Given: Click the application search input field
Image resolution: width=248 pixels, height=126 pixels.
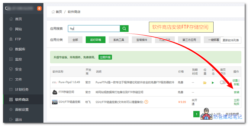Looking at the screenshot, I should pos(94,29).
